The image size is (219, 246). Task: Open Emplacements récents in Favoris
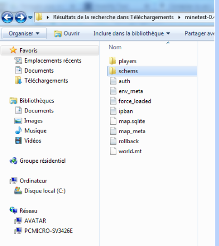pyautogui.click(x=53, y=60)
